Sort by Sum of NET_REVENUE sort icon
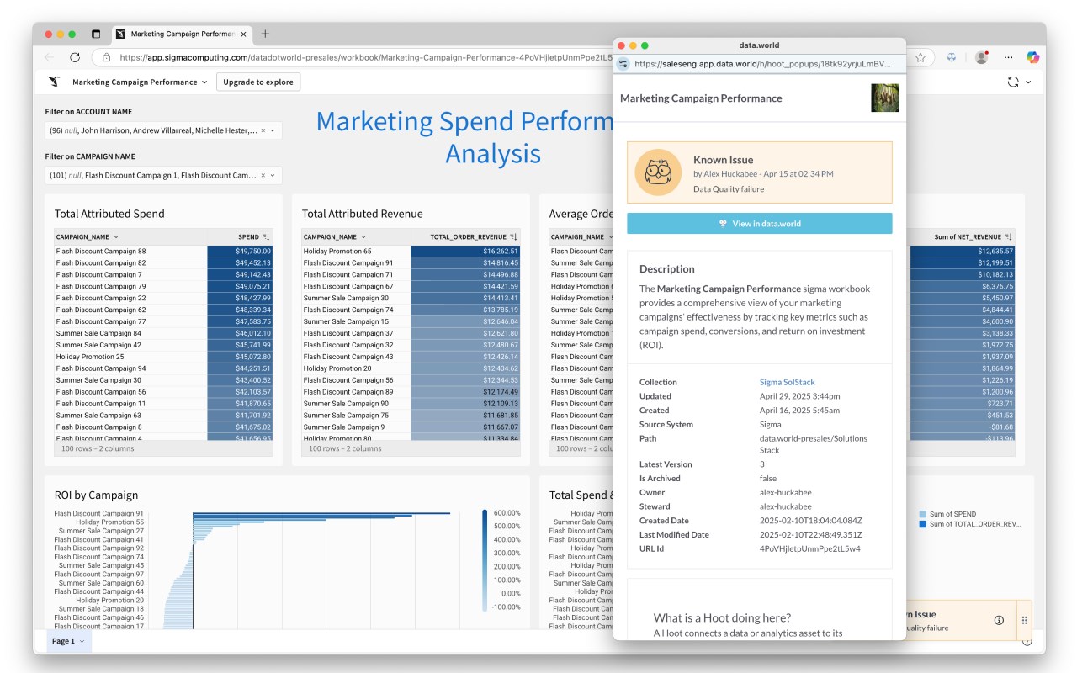 pos(1008,237)
